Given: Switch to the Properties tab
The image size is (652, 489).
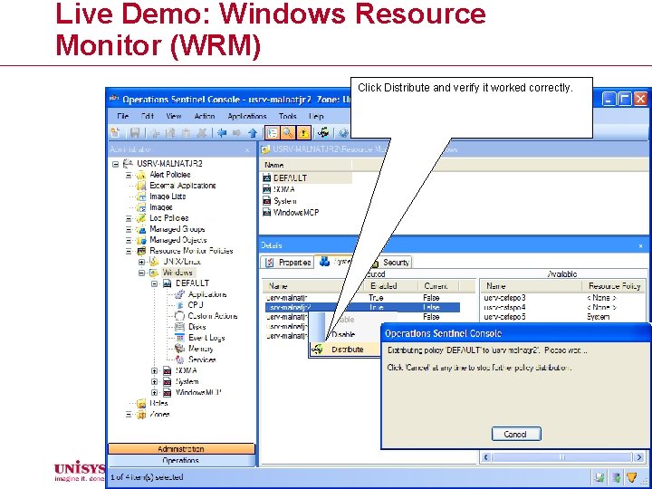Looking at the screenshot, I should [x=287, y=263].
